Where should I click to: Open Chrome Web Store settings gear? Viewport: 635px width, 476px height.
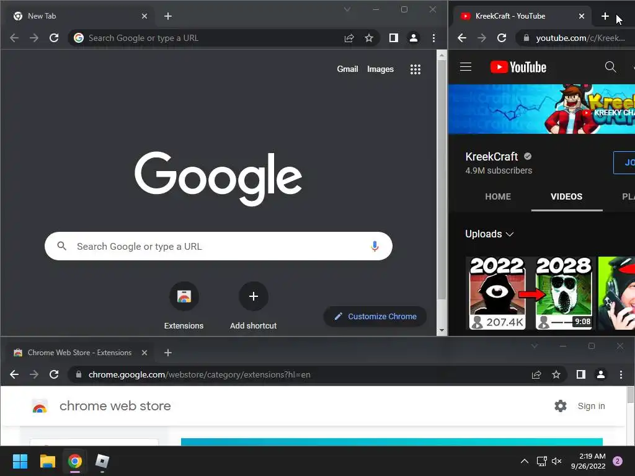point(561,406)
